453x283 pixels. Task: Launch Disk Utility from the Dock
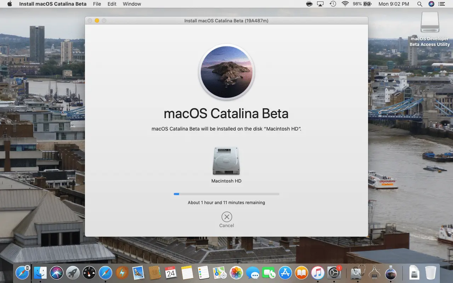pyautogui.click(x=358, y=272)
